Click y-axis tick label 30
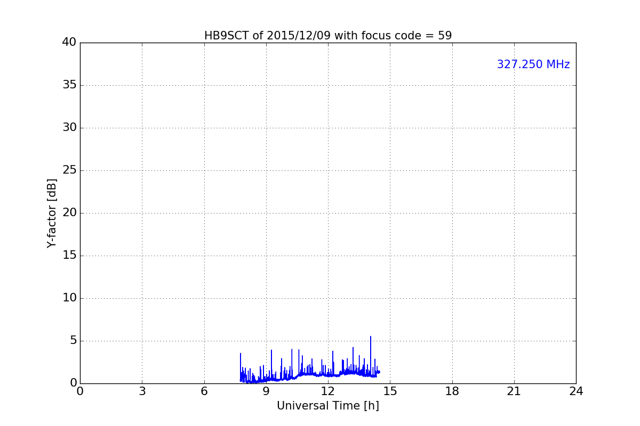The width and height of the screenshot is (640, 426). (69, 128)
